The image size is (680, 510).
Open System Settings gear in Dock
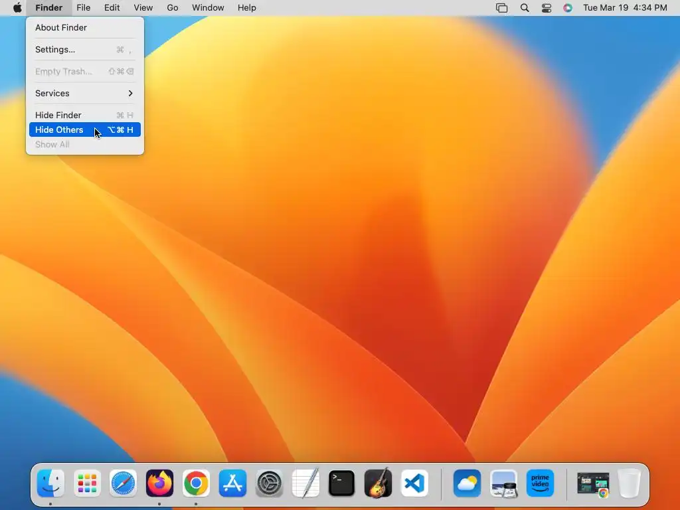(x=269, y=483)
